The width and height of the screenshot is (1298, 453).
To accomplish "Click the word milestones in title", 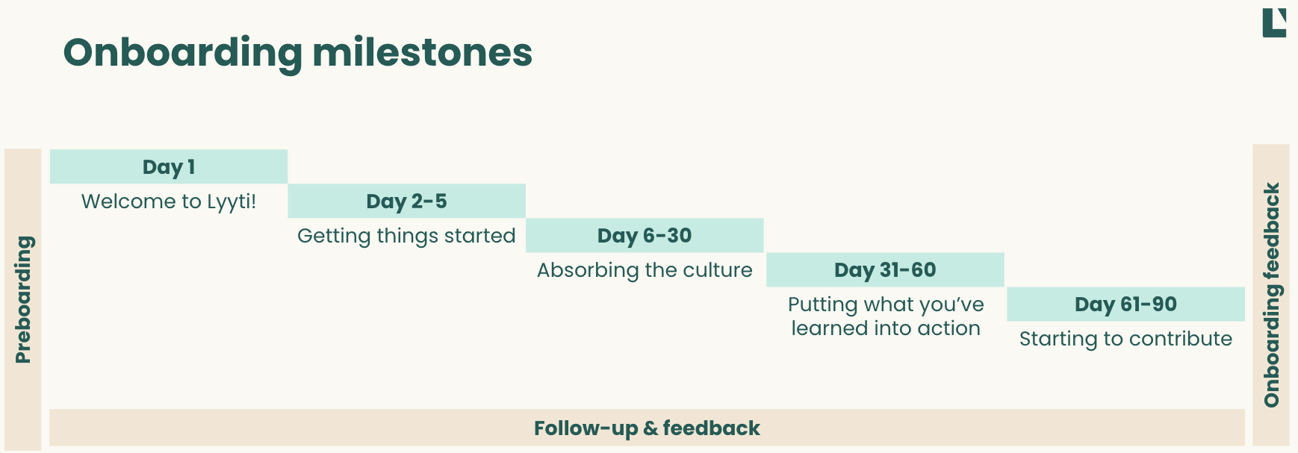I will tap(422, 52).
